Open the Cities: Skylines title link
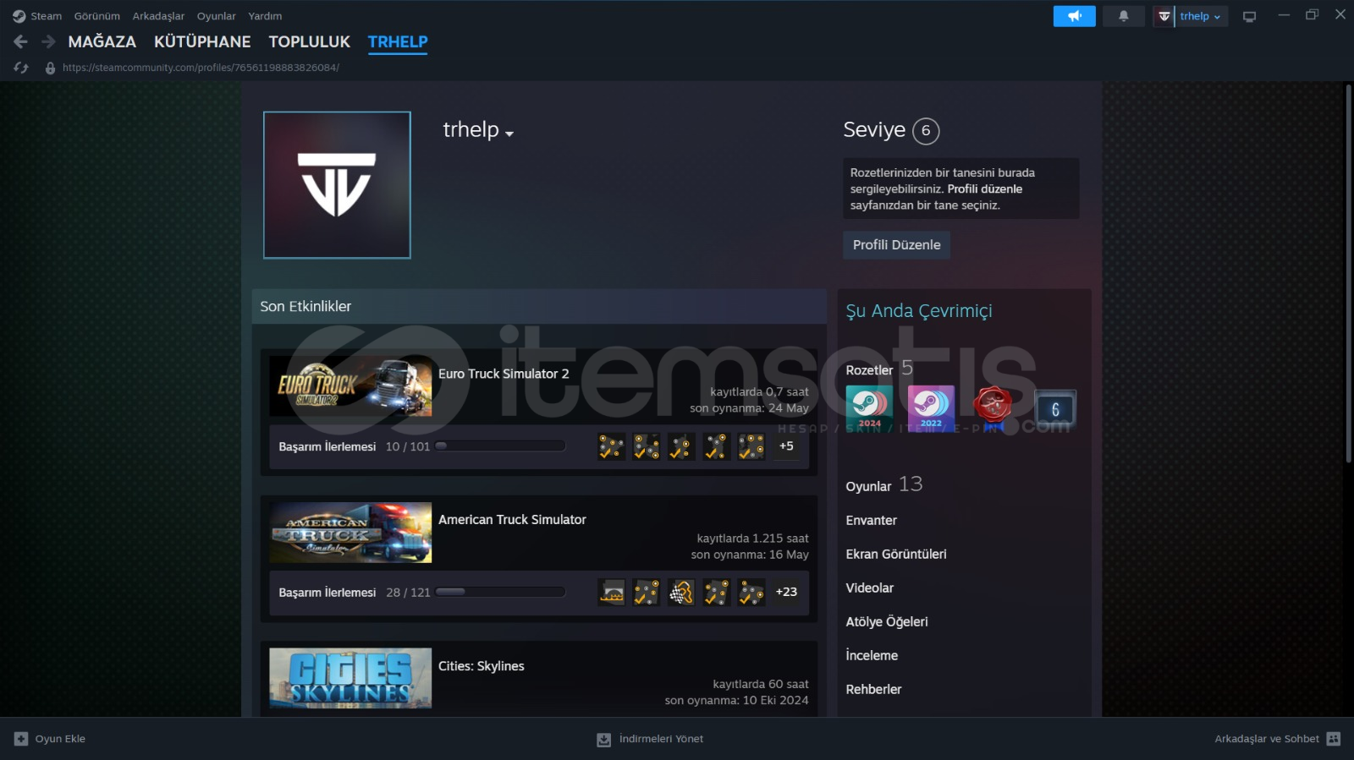 pos(482,666)
